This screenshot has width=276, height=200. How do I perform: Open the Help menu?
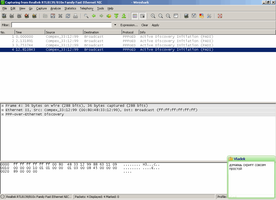tap(110, 8)
